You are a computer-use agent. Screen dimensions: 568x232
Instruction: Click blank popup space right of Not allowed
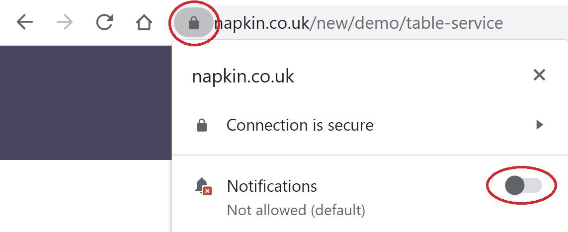(437, 211)
